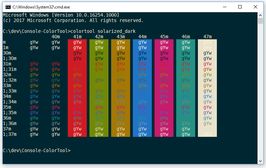The height and width of the screenshot is (168, 266).
Task: Click the 1;37m row label
Action: click(10, 134)
